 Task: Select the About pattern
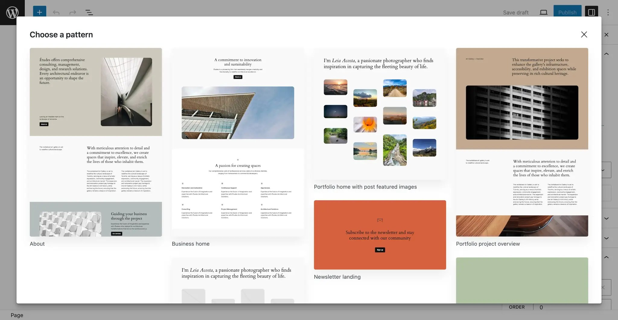pyautogui.click(x=96, y=142)
